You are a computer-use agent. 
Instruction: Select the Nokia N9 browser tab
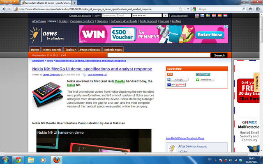point(46,3)
